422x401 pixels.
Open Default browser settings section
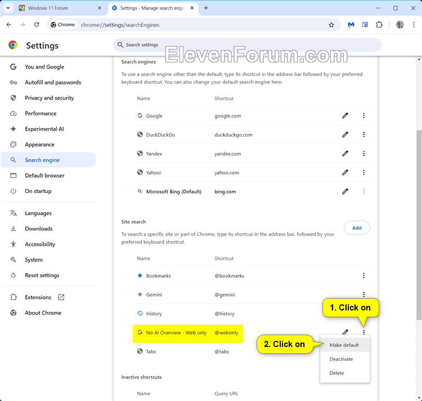[x=49, y=175]
